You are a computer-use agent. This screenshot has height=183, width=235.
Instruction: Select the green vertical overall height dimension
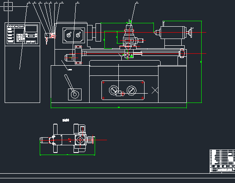click(x=201, y=62)
